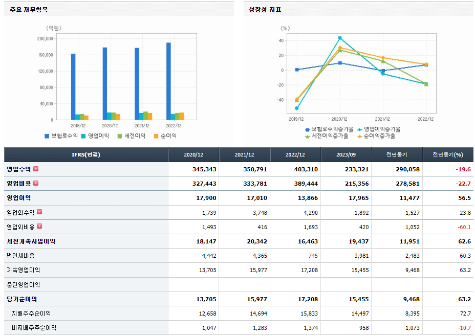Click the 17,965 영업이익 value

pos(359,198)
